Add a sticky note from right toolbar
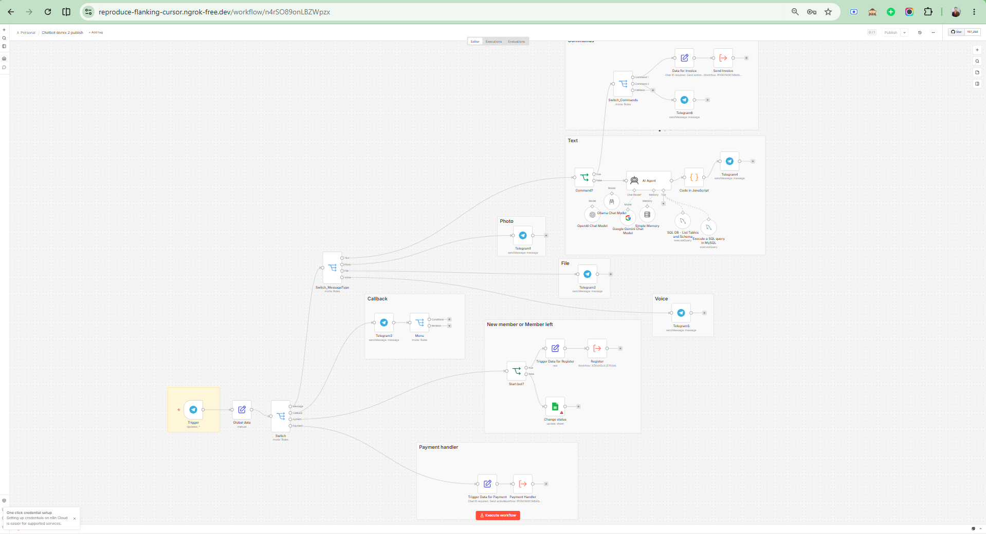This screenshot has width=986, height=534. pos(977,72)
